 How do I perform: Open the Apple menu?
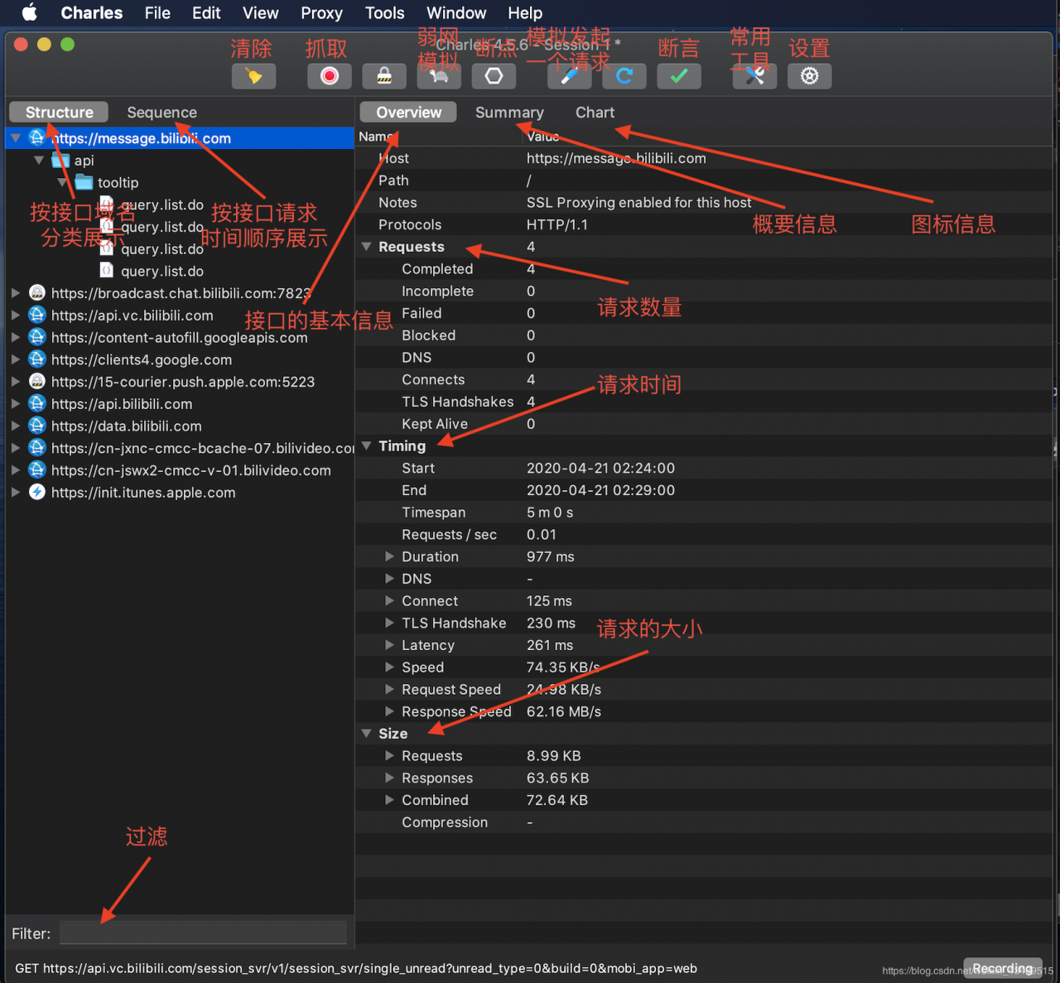tap(29, 12)
